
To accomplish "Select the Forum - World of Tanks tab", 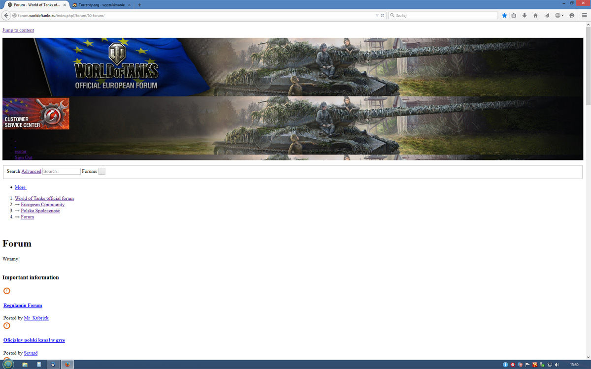I will (x=36, y=5).
